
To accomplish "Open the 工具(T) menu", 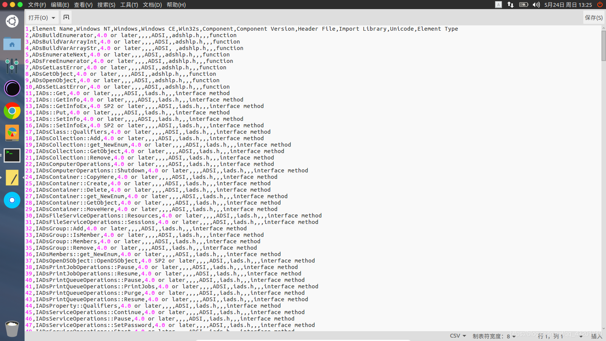I will click(129, 5).
